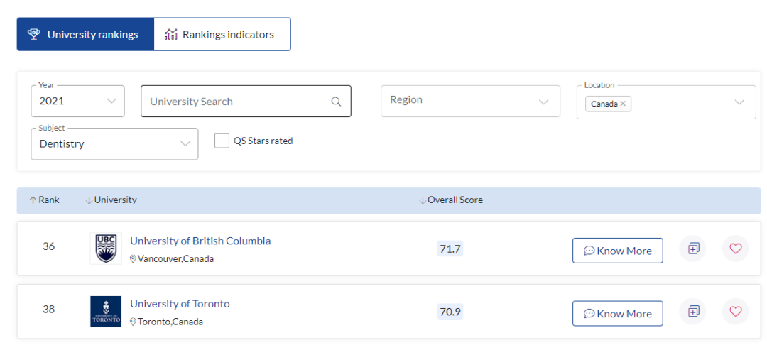Switch to University rankings tab
Image resolution: width=767 pixels, height=355 pixels.
tap(85, 34)
